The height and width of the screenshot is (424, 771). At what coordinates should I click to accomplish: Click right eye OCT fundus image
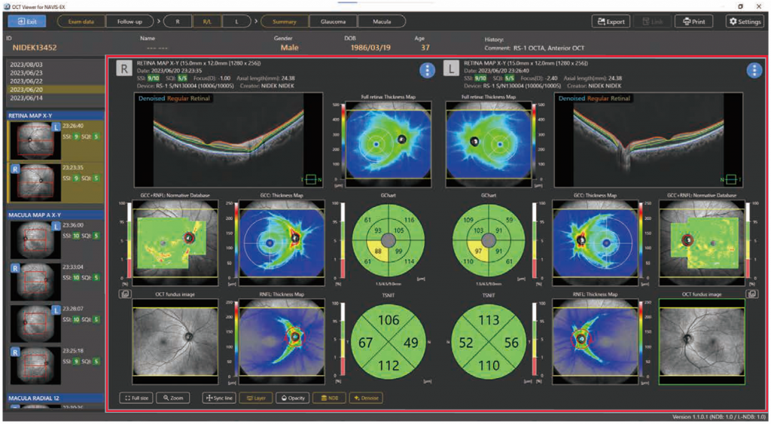click(175, 341)
